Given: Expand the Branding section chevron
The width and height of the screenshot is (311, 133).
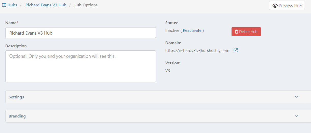Looking at the screenshot, I should click(x=296, y=116).
